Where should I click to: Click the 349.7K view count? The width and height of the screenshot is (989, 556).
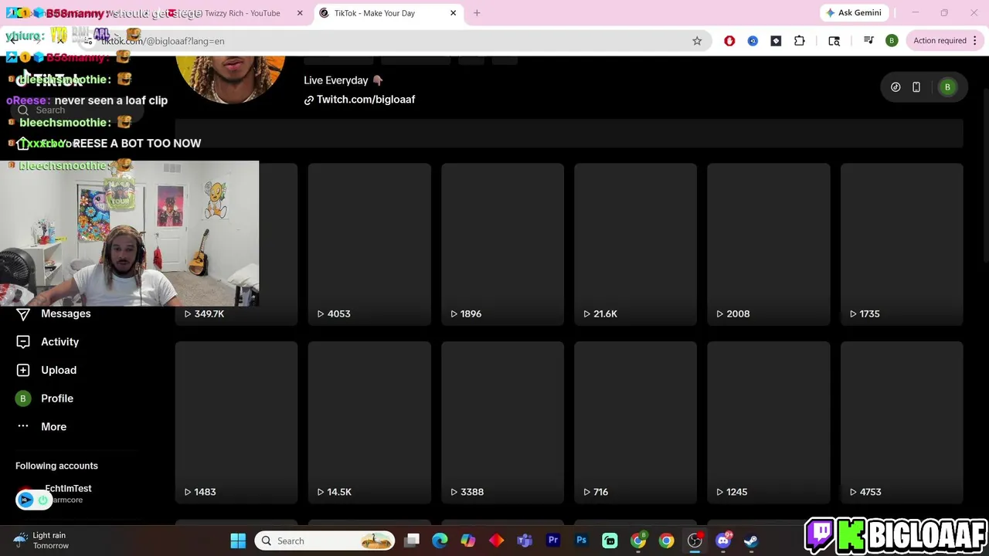click(209, 314)
